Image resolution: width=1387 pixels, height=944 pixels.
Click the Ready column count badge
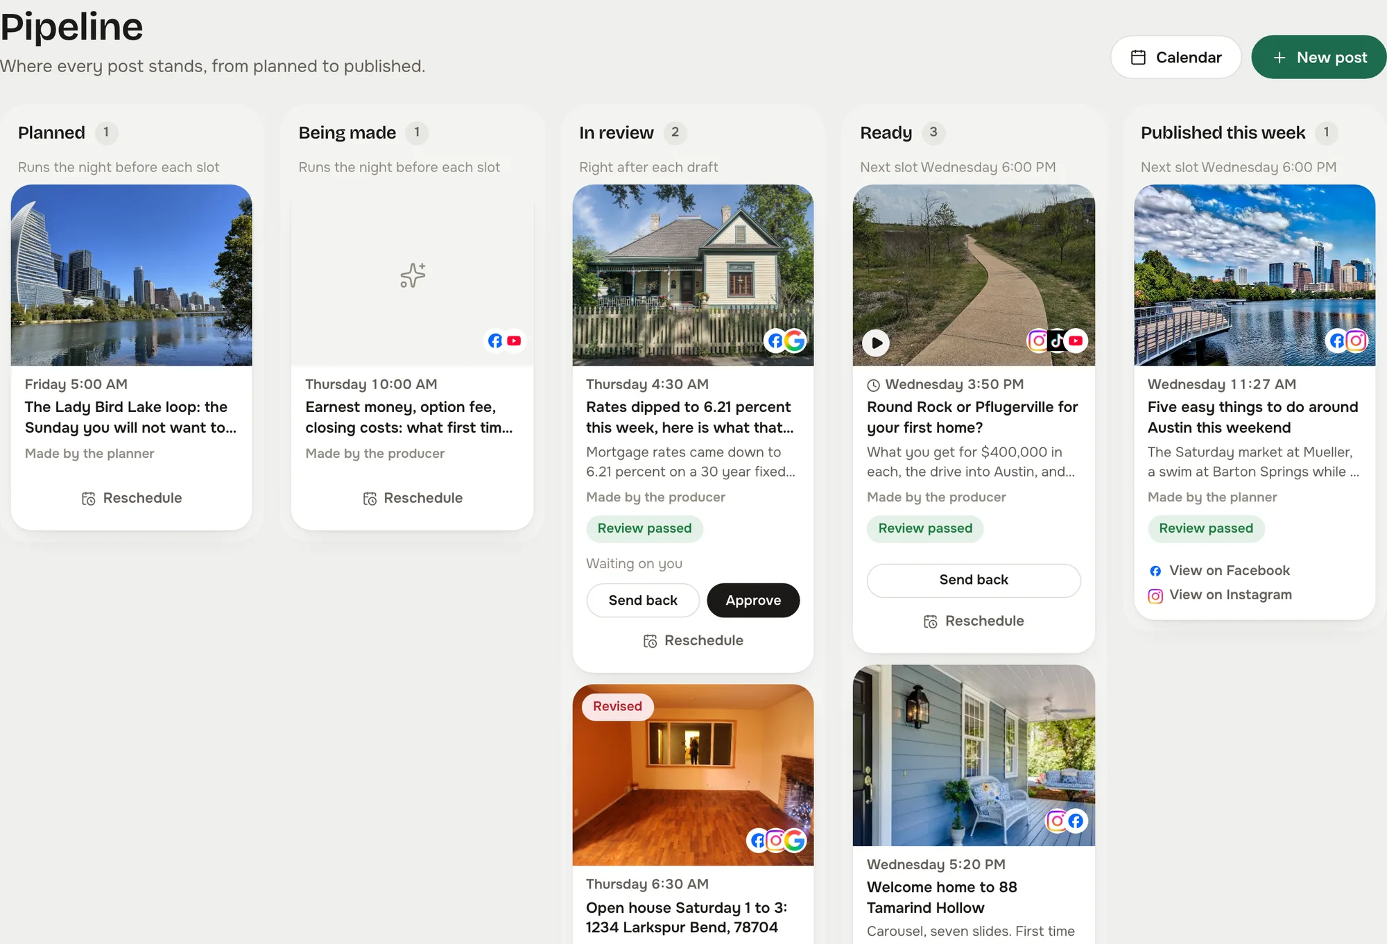click(933, 132)
